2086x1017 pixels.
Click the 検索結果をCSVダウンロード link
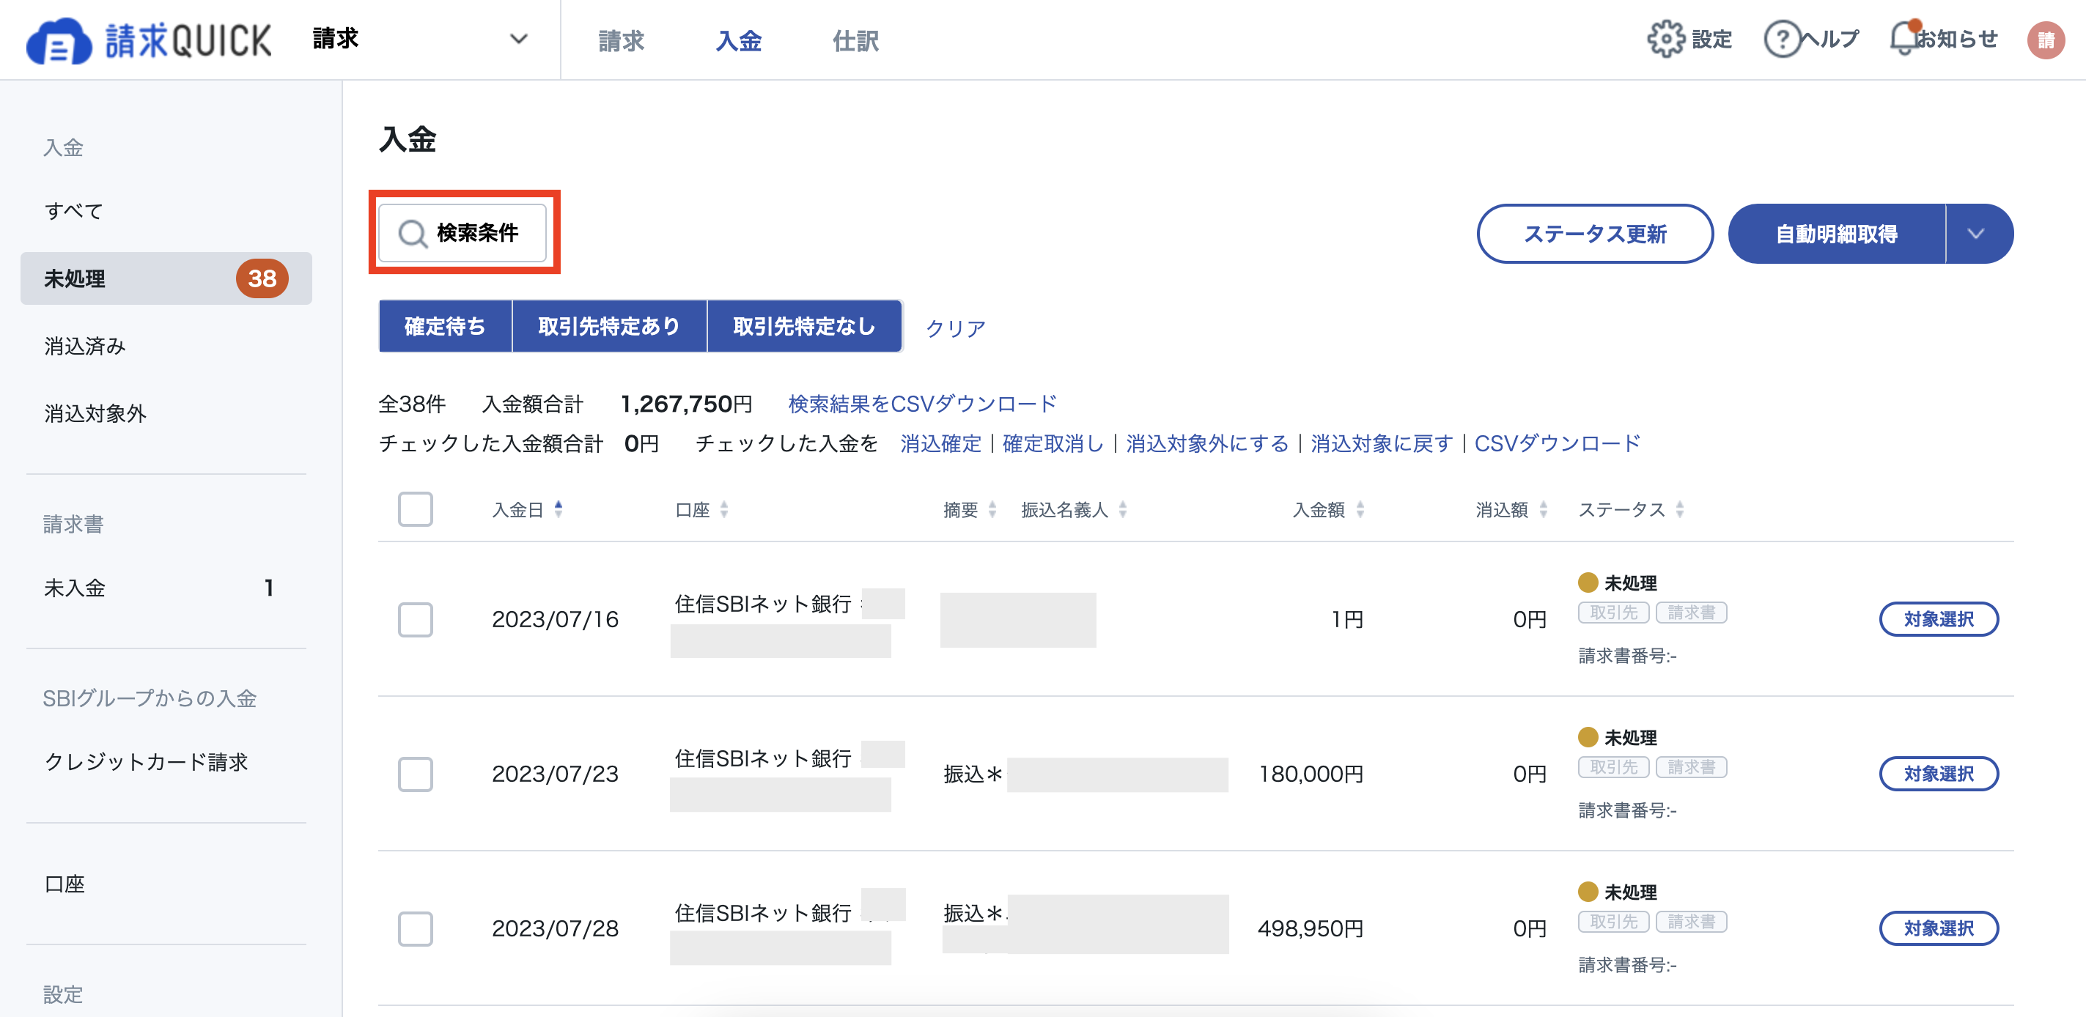[x=921, y=403]
